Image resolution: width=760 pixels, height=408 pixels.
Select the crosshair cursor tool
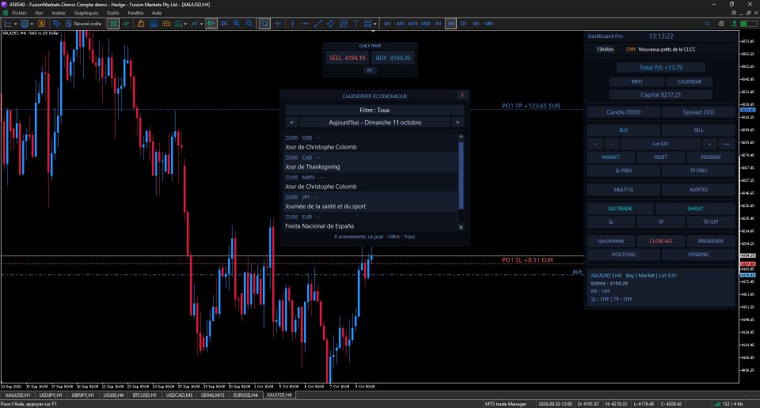tap(277, 23)
